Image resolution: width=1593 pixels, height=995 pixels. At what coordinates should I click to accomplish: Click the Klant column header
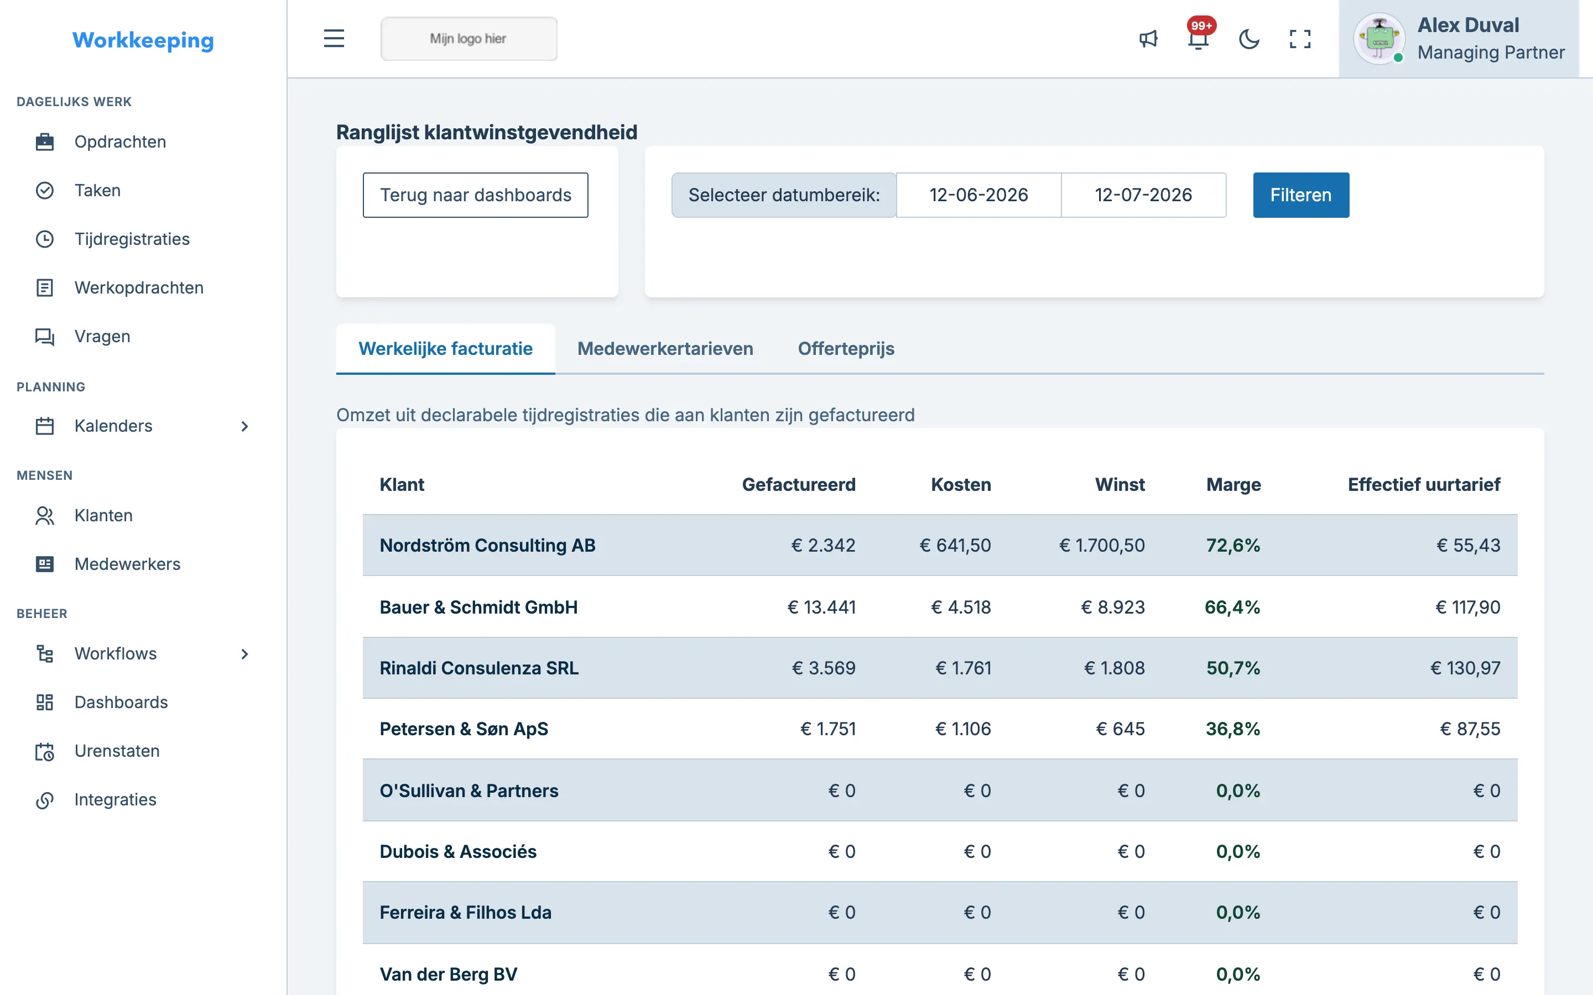pos(402,485)
